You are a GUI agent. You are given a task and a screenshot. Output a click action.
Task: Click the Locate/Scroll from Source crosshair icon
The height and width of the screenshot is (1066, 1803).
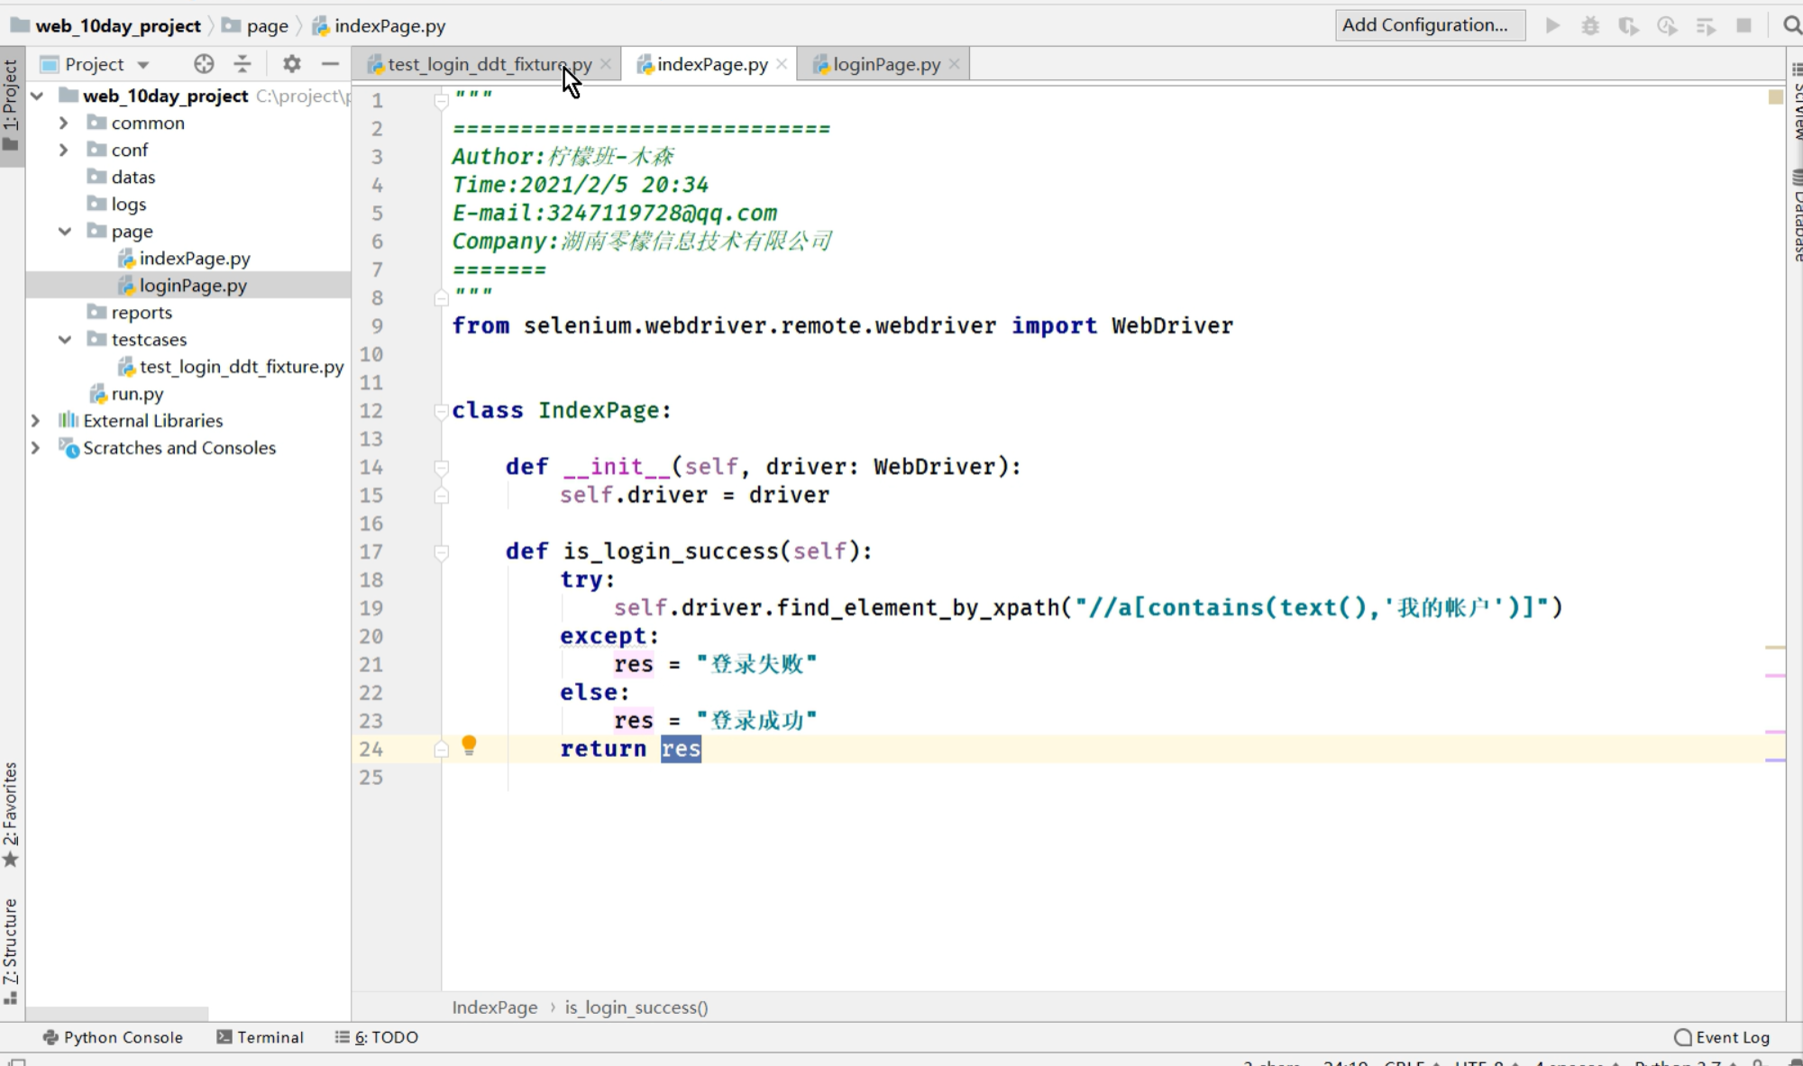pyautogui.click(x=204, y=64)
